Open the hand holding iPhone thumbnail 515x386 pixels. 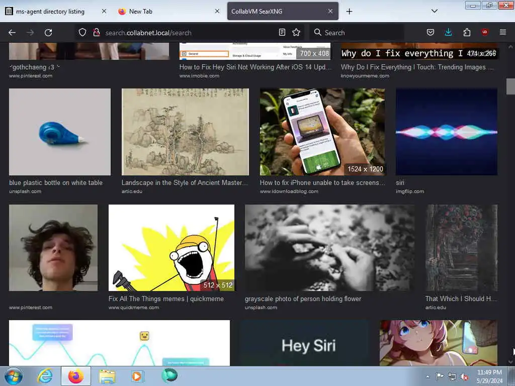[x=322, y=132]
